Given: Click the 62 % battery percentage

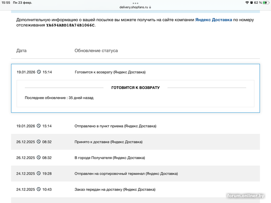Looking at the screenshot, I should (258, 3).
